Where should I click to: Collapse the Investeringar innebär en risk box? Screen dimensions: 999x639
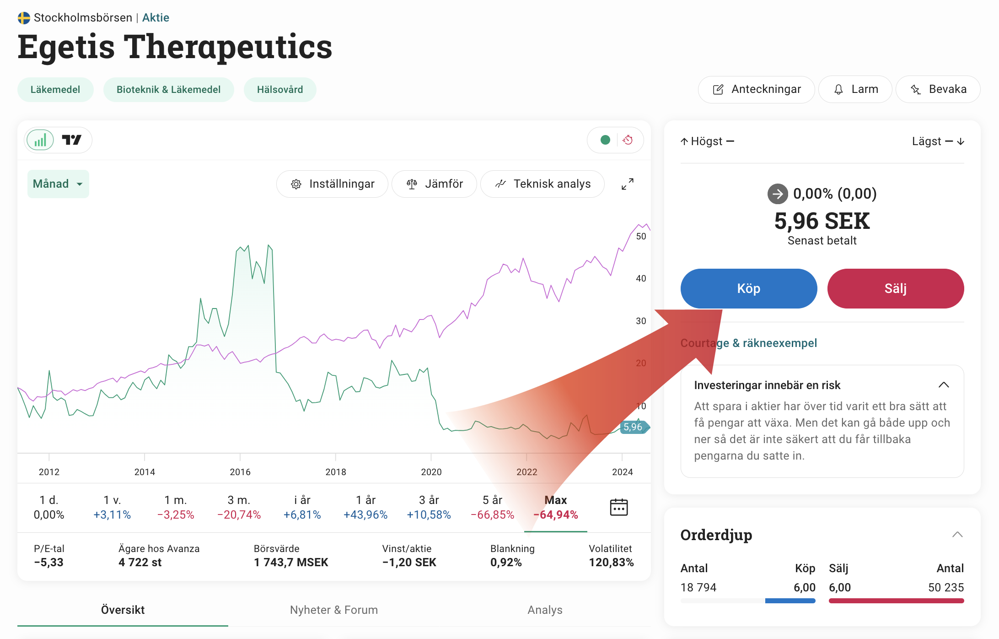click(944, 385)
